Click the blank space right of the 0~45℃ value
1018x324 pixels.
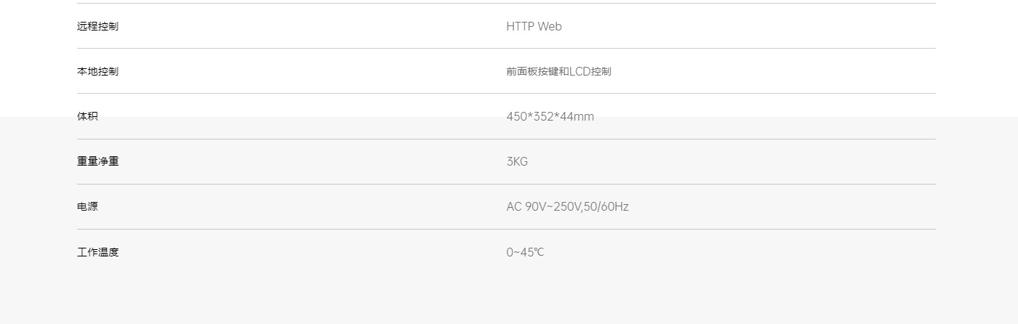727,252
